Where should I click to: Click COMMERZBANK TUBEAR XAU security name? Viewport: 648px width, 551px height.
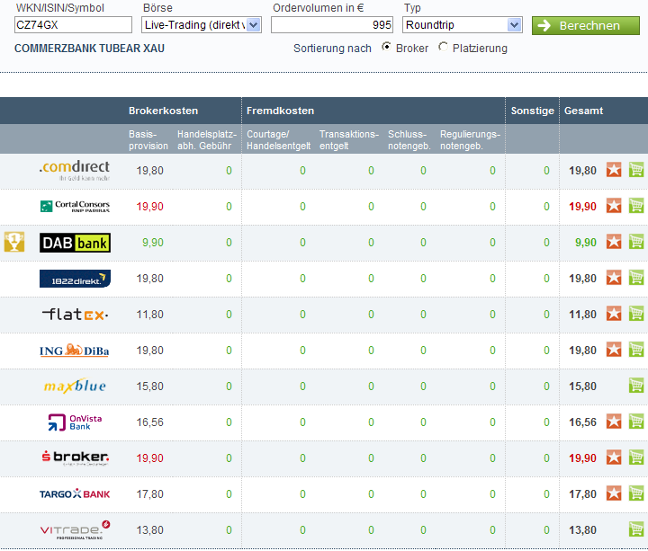(89, 49)
